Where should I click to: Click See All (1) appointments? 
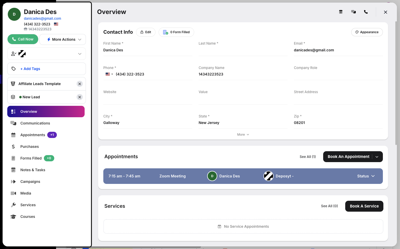coord(308,157)
